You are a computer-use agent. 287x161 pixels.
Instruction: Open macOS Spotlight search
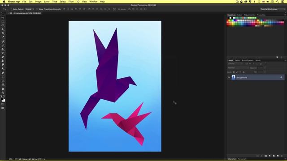(278, 2)
